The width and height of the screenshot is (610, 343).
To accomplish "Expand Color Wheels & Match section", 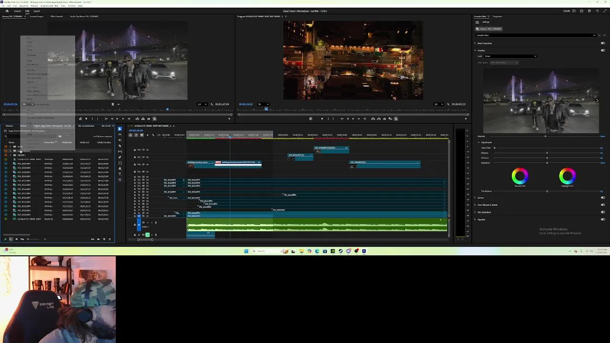I will tap(475, 205).
